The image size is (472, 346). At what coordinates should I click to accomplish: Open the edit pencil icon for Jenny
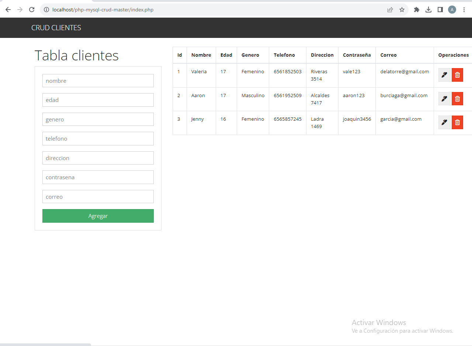pos(444,122)
